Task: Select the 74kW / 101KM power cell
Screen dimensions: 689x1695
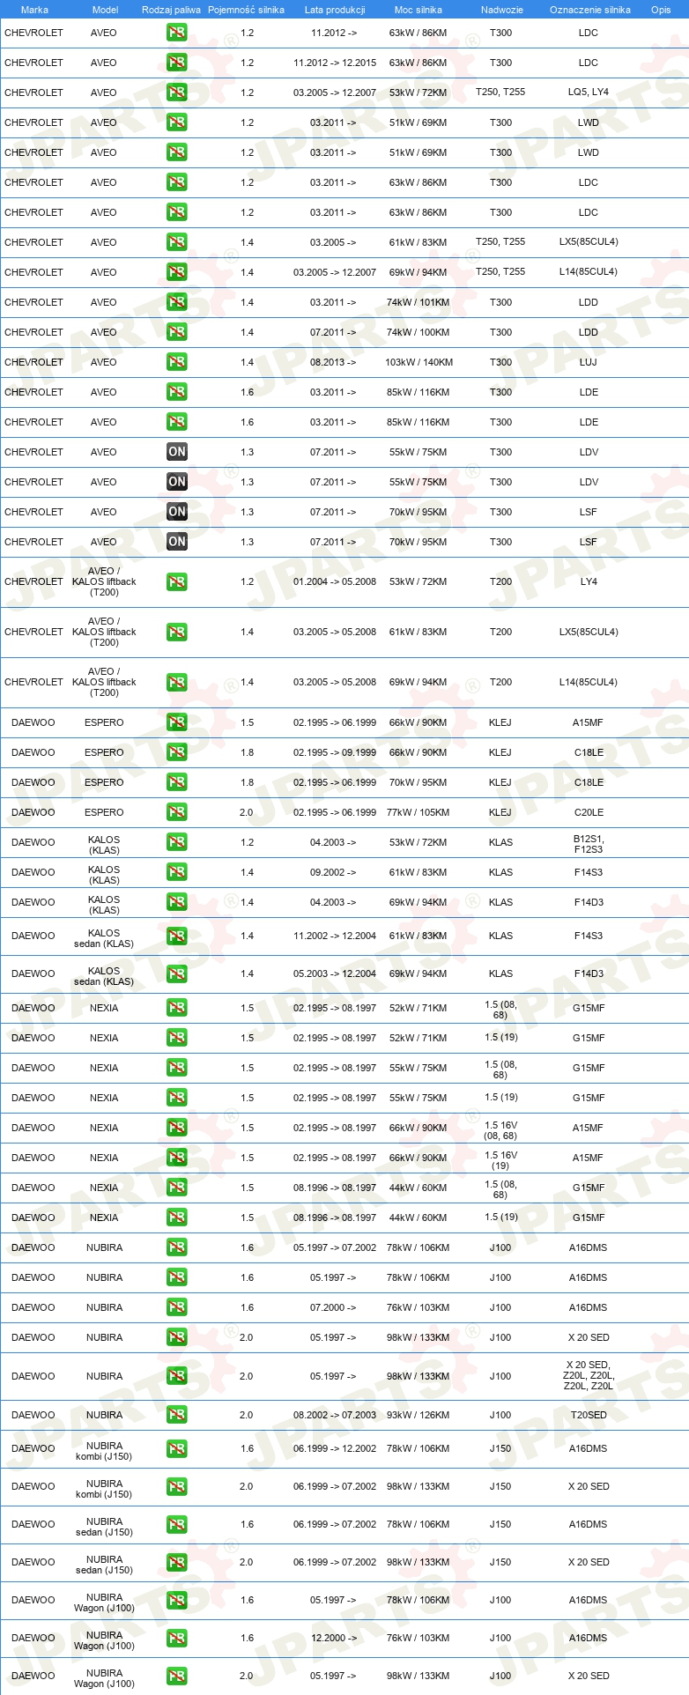Action: tap(419, 302)
